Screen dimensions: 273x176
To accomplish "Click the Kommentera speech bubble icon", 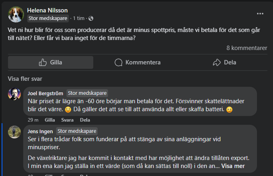I will click(118, 62).
